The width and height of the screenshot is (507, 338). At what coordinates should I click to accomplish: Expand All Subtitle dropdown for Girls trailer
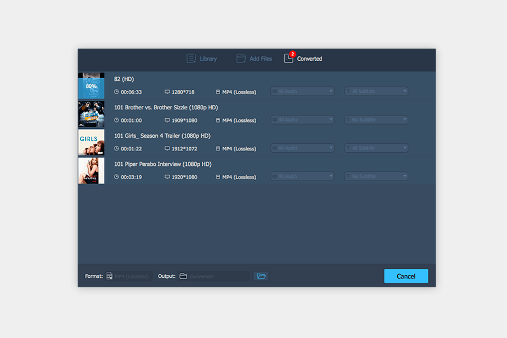tap(377, 148)
